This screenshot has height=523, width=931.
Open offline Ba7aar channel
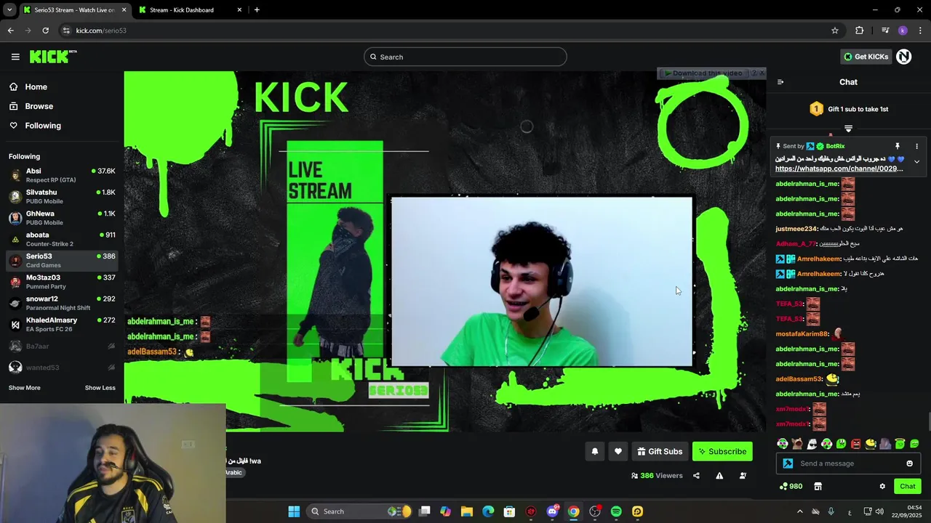pyautogui.click(x=61, y=346)
